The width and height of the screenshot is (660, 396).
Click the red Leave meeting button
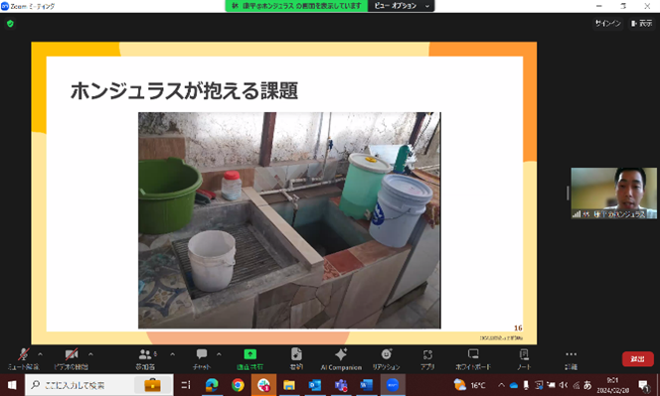[638, 359]
